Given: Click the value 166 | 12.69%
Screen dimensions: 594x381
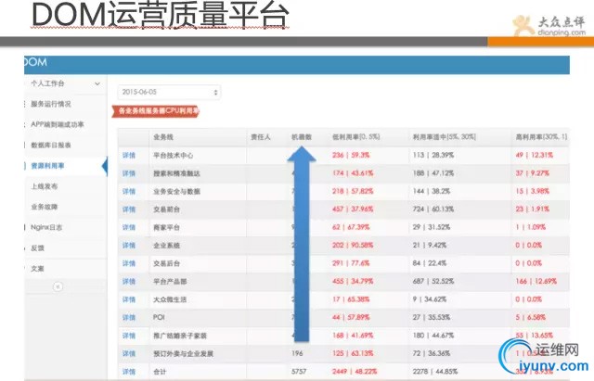Looking at the screenshot, I should (x=536, y=282).
